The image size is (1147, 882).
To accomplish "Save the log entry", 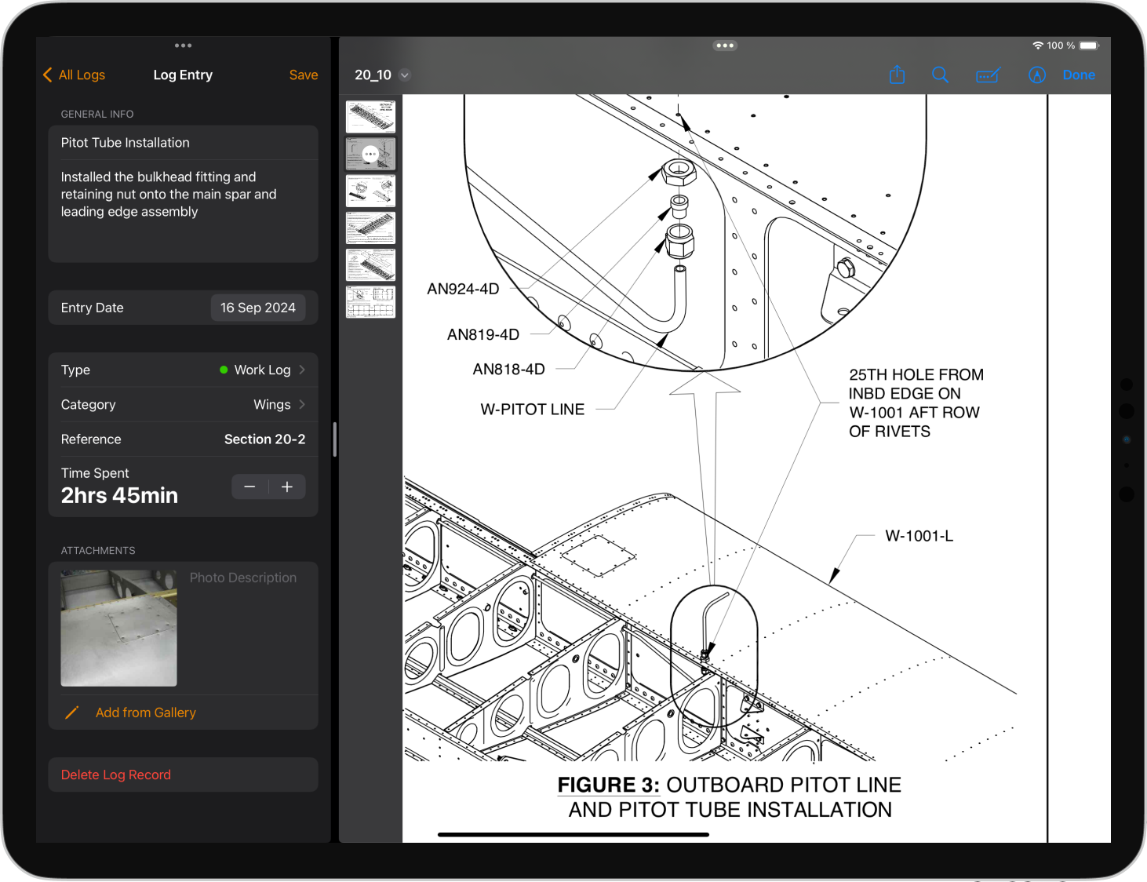I will [x=304, y=75].
